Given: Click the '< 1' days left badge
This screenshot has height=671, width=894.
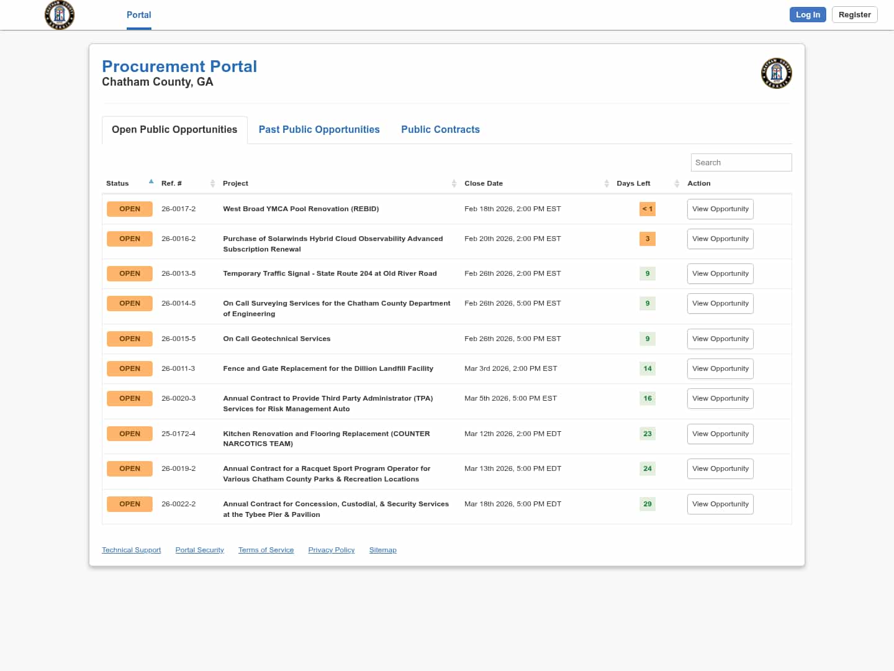Looking at the screenshot, I should [647, 209].
